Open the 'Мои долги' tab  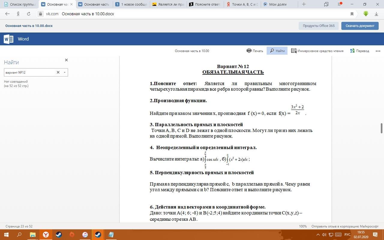point(279,4)
